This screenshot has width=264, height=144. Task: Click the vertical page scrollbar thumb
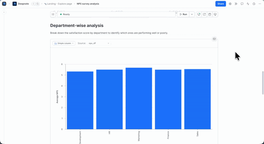pyautogui.click(x=263, y=83)
